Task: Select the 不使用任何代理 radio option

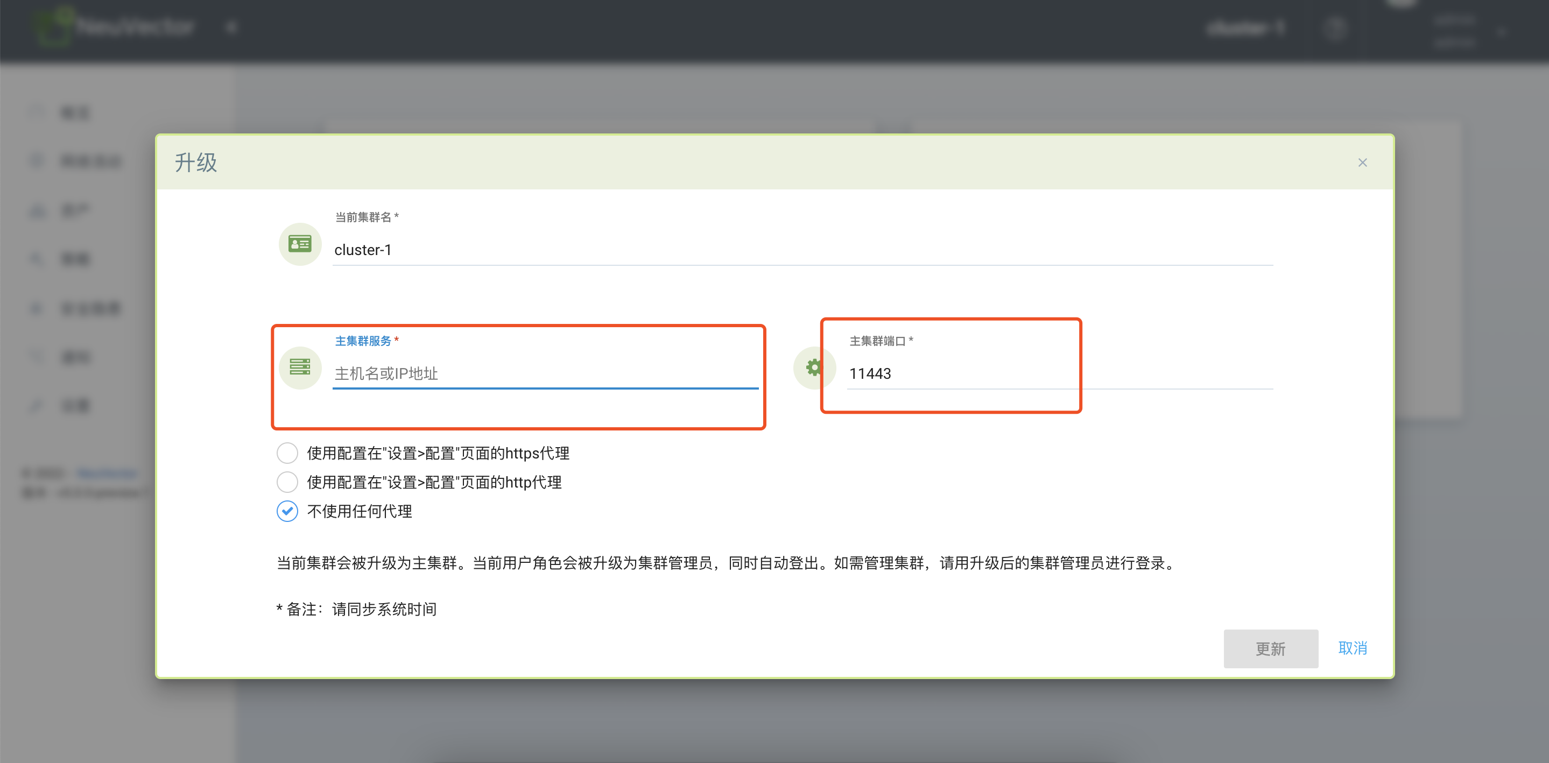Action: pos(287,511)
